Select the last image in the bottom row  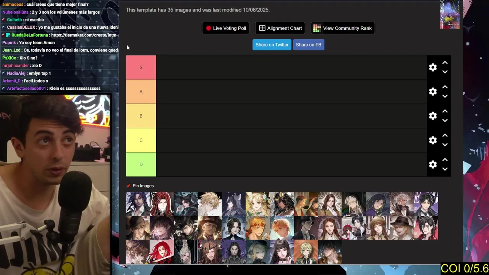coord(330,252)
